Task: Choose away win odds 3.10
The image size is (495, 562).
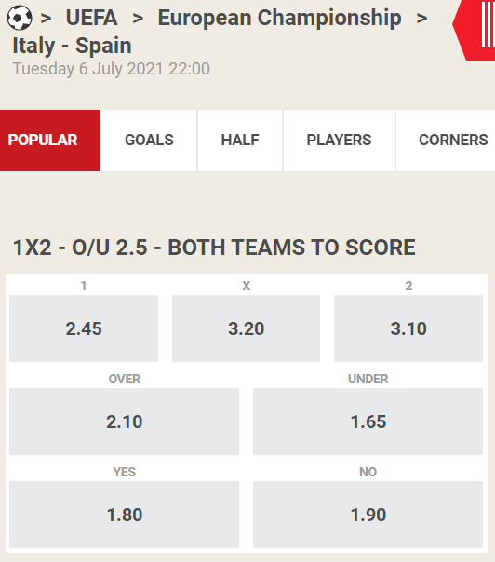Action: (408, 328)
